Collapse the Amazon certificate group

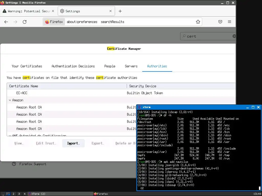tap(10, 100)
